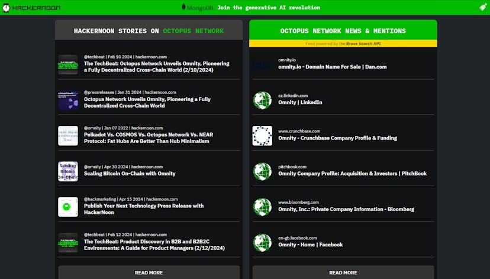Click globe icon beside Facebook result
This screenshot has height=279, width=490.
[262, 242]
